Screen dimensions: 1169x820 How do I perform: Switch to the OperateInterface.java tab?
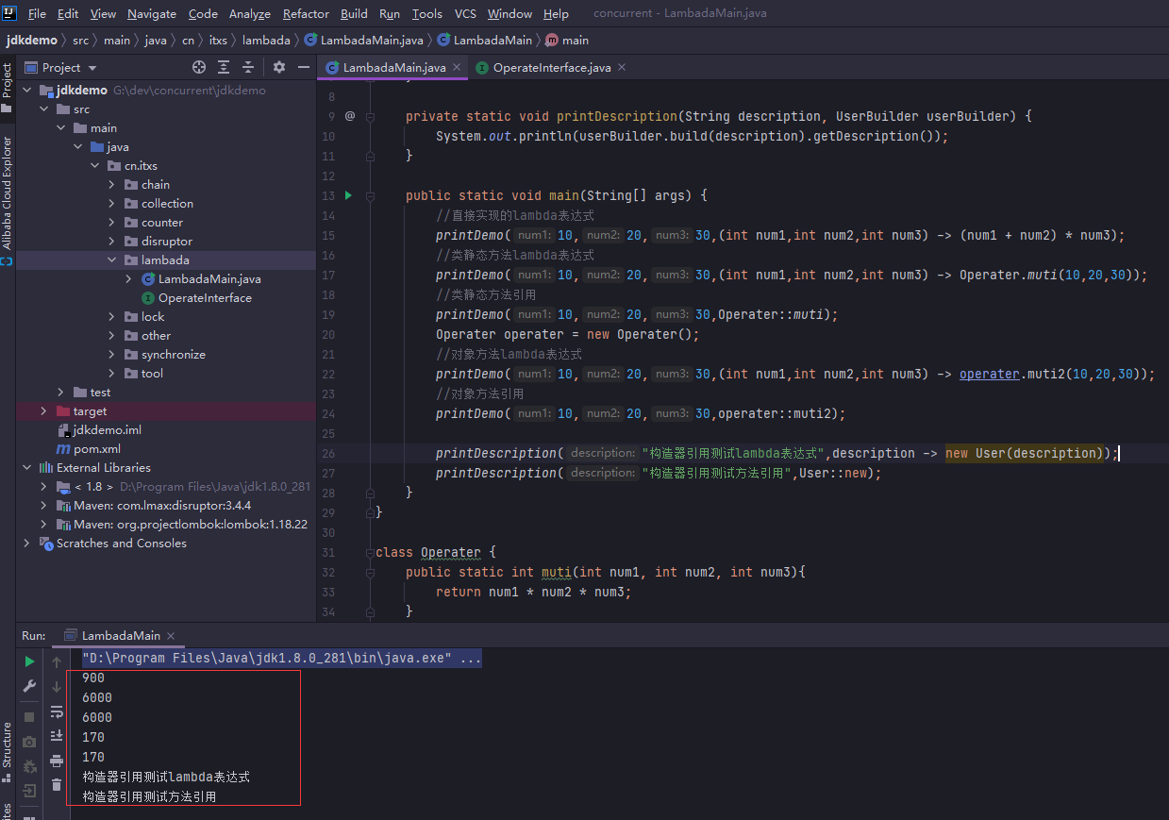552,68
